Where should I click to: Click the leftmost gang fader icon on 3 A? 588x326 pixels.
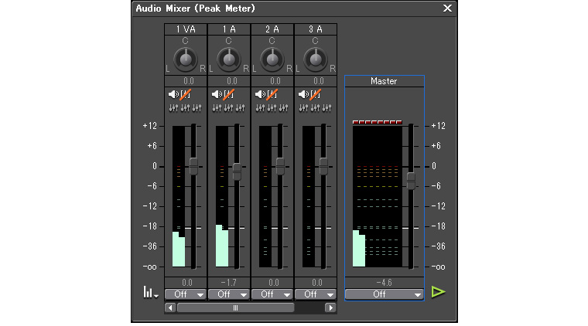(303, 108)
